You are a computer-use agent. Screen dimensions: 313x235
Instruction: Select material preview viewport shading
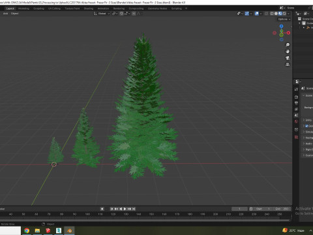[280, 14]
